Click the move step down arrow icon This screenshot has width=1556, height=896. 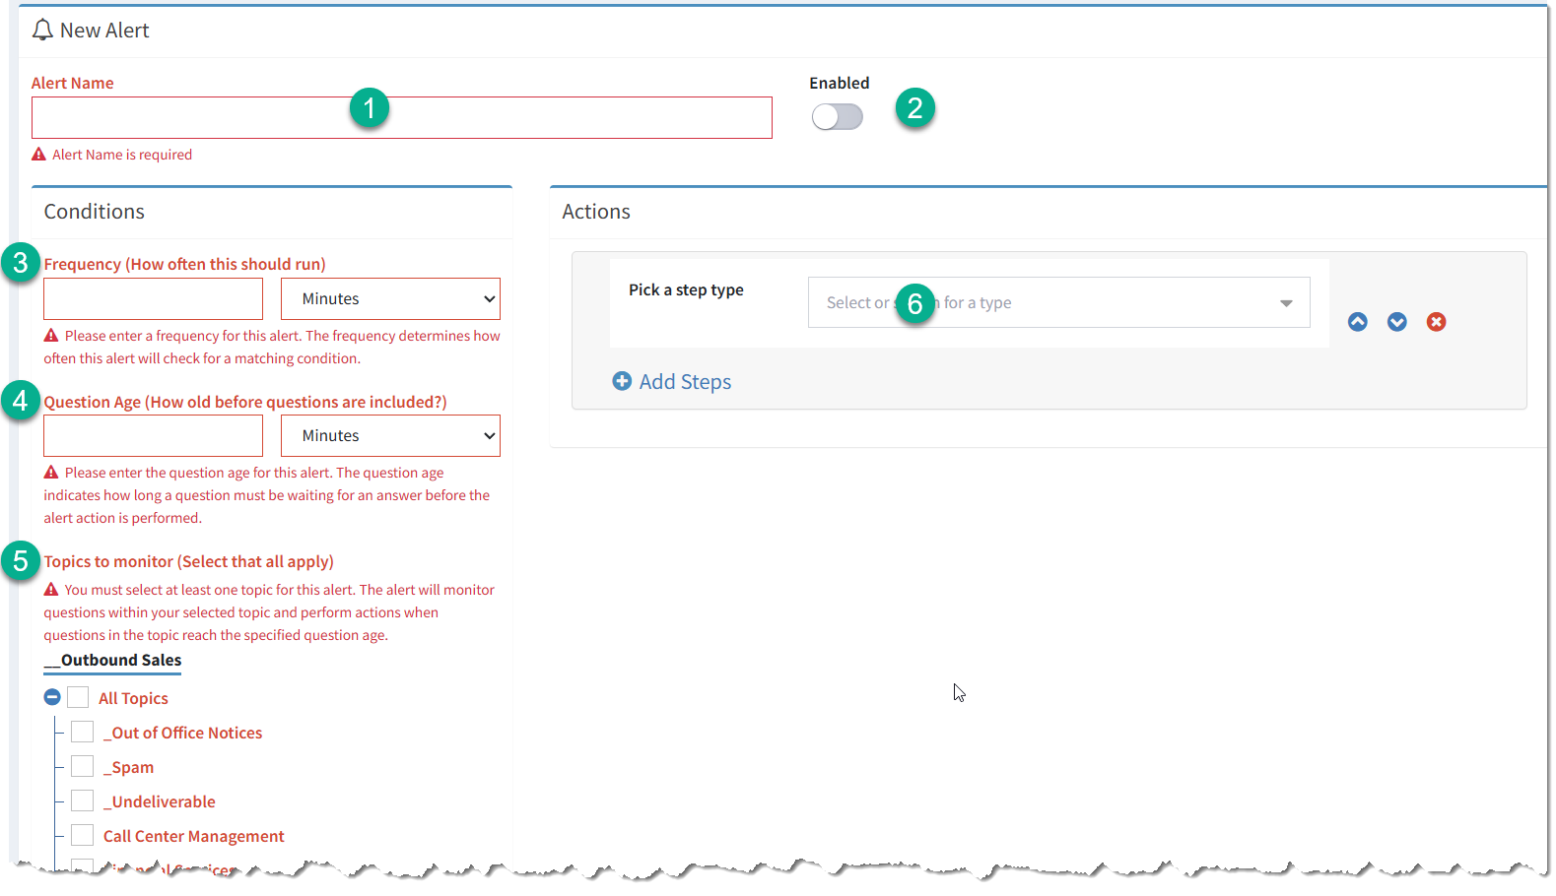tap(1396, 322)
